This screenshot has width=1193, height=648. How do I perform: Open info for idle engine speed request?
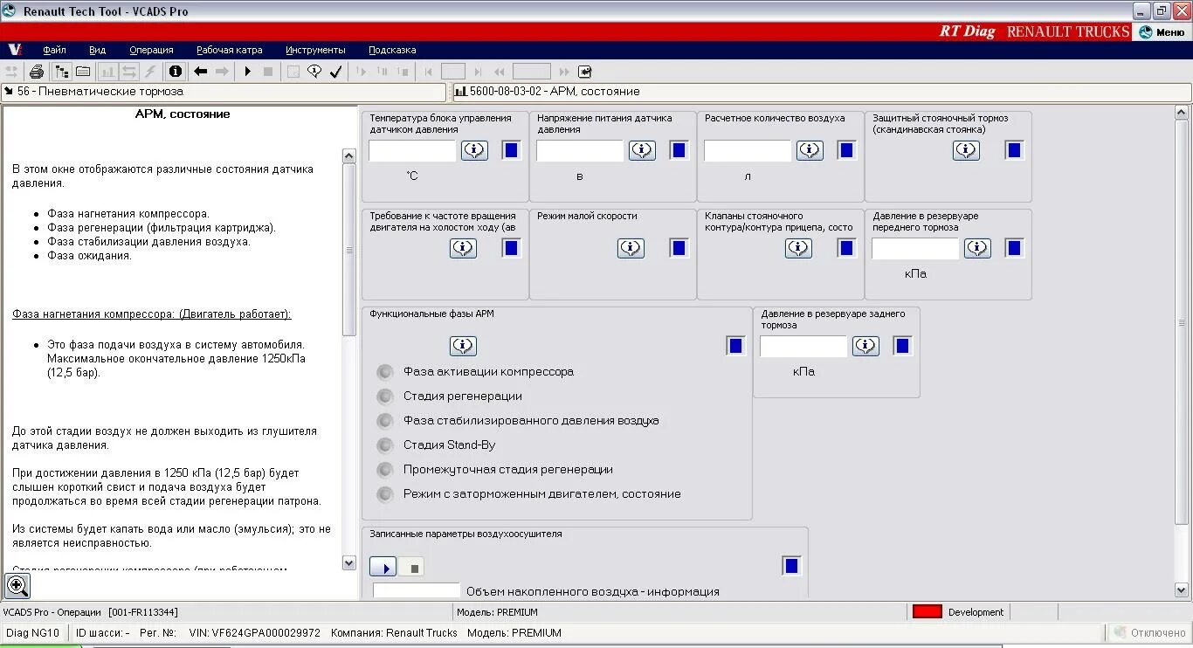463,248
